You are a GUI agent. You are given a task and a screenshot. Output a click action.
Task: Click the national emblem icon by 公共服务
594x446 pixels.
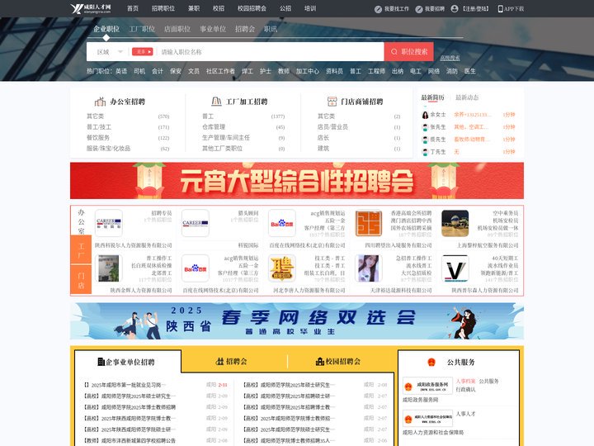click(431, 363)
